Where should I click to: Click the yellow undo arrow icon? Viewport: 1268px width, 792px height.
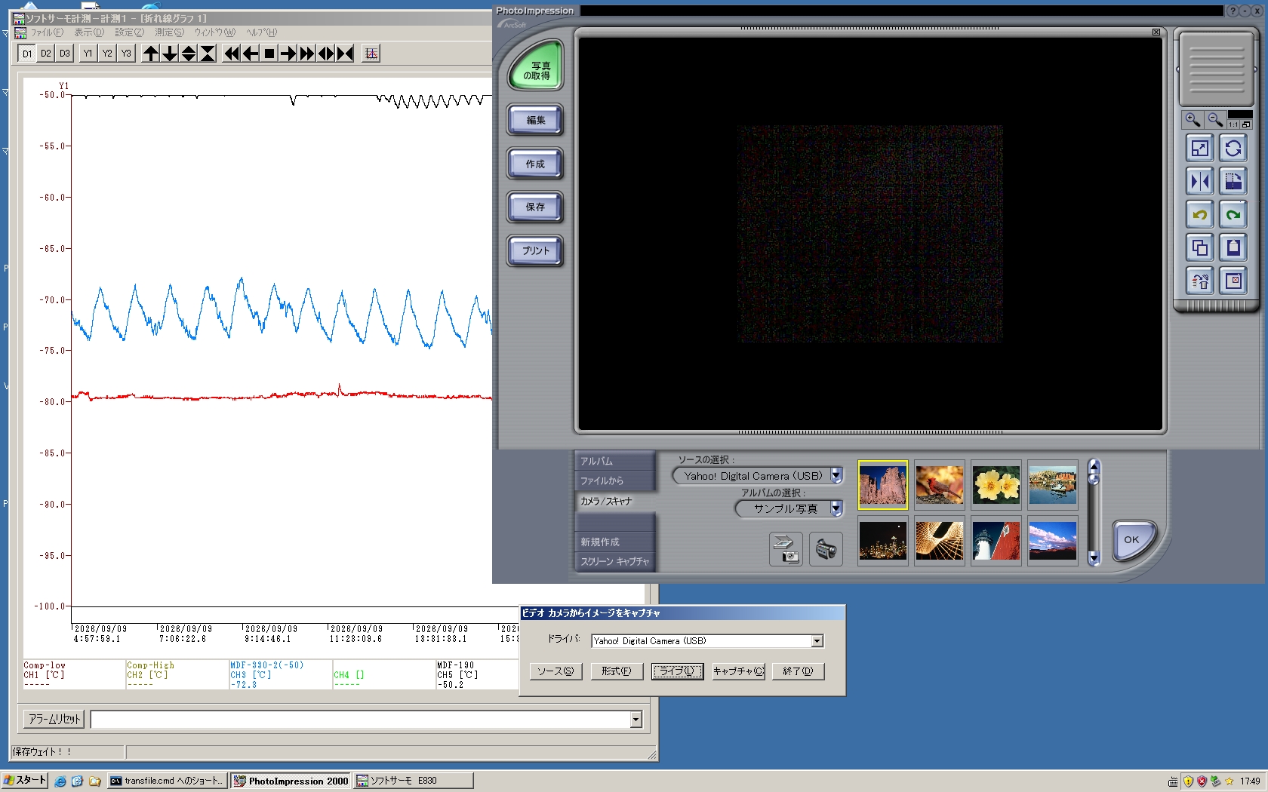[1200, 215]
